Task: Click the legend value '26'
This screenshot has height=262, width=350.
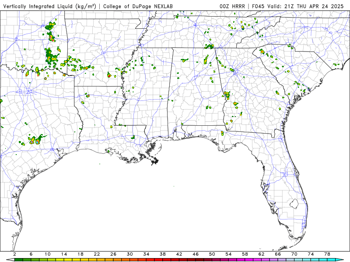Action: tap(113, 254)
